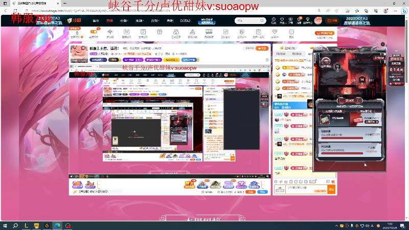The height and width of the screenshot is (230, 409).
Task: Click the side widget showing 014 counter
Action: [x=396, y=70]
